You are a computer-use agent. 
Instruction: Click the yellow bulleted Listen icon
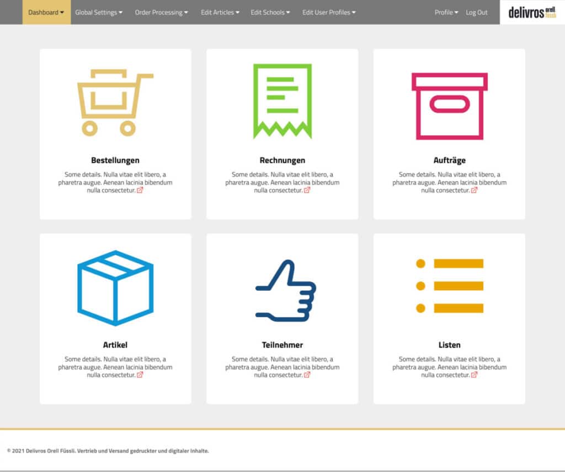click(449, 286)
